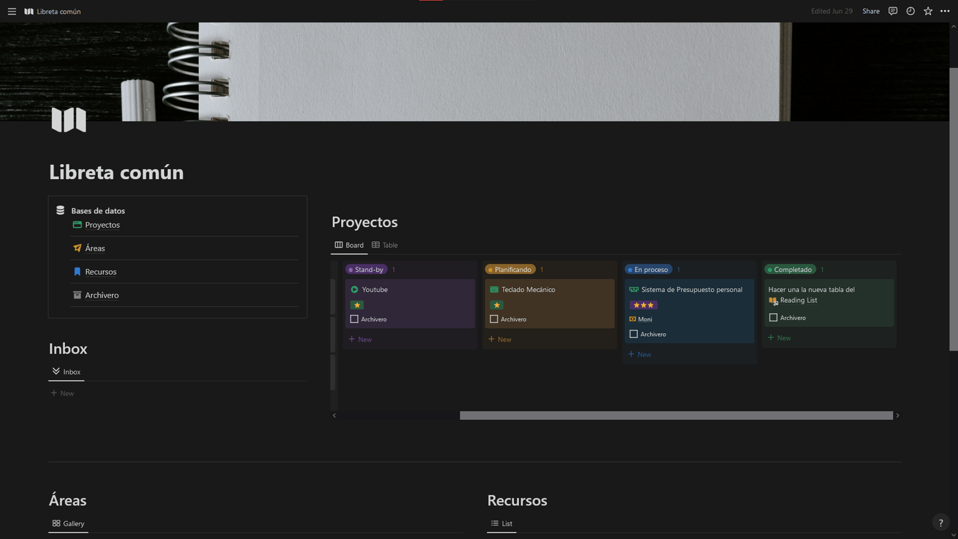Select the Gallery view under Áreas

click(69, 523)
